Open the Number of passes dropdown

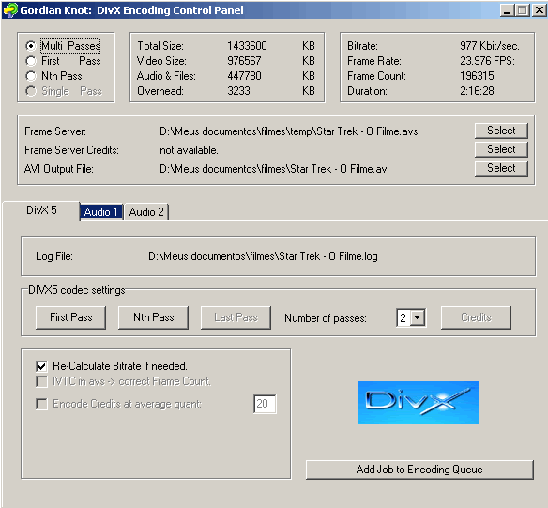[x=418, y=317]
